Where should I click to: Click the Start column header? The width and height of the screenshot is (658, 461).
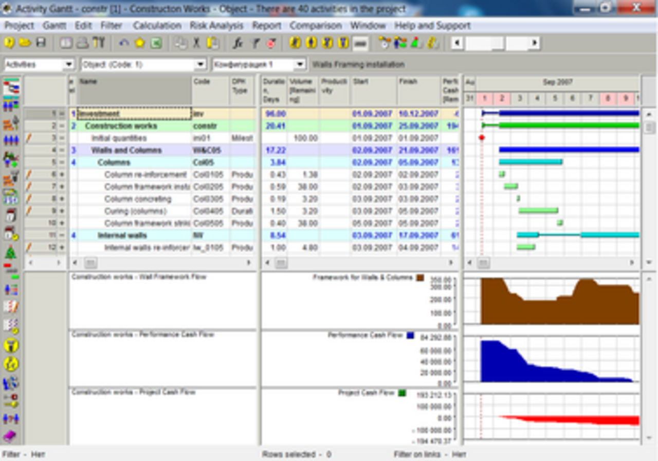[x=374, y=91]
